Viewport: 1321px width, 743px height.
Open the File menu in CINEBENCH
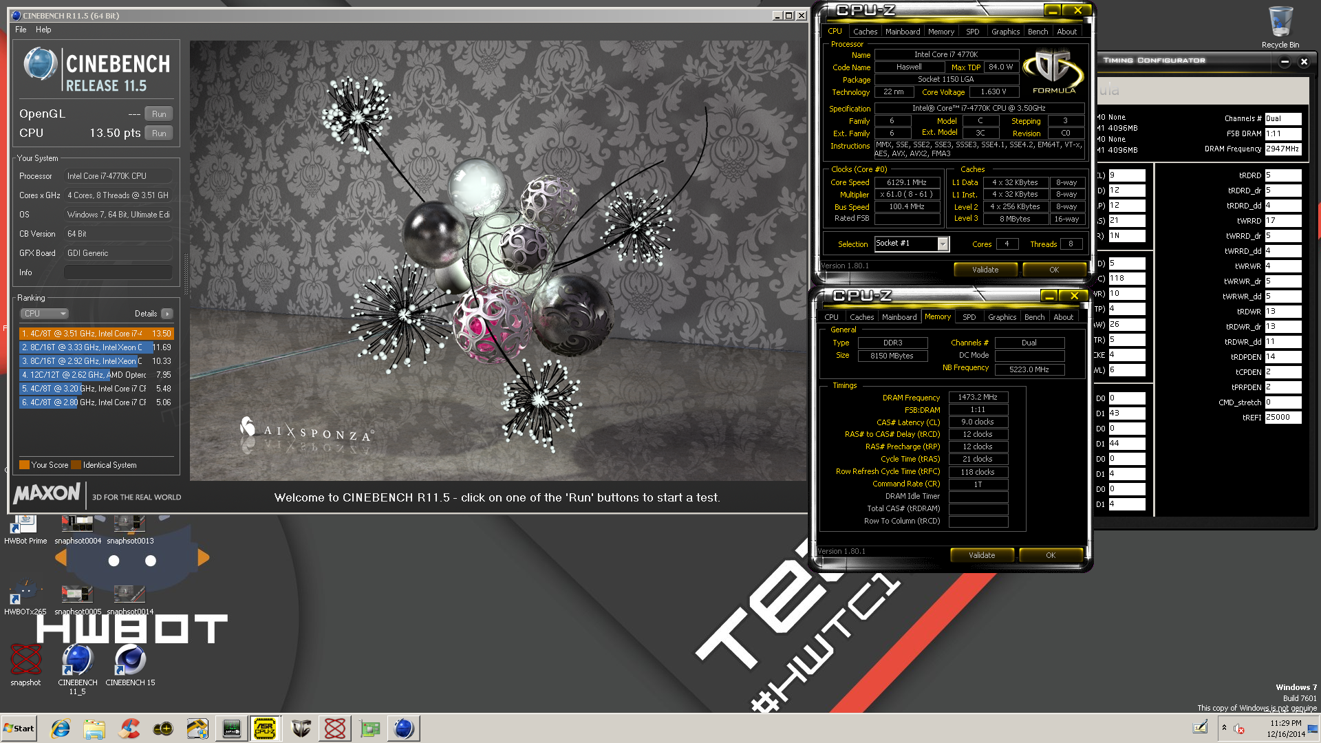(21, 30)
